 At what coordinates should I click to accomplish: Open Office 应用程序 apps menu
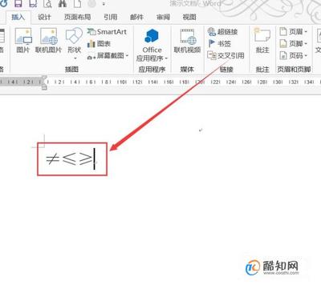point(152,45)
